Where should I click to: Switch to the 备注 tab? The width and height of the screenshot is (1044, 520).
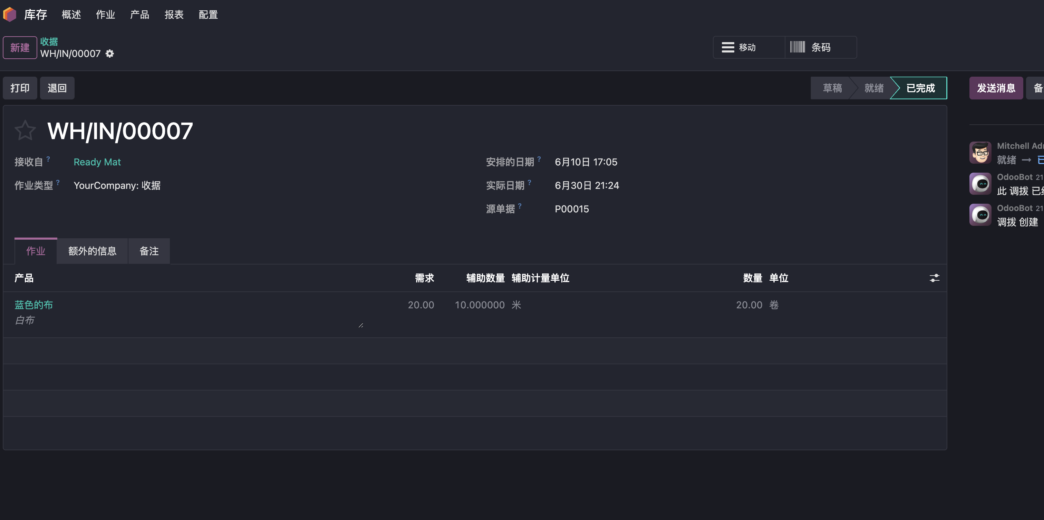point(149,251)
